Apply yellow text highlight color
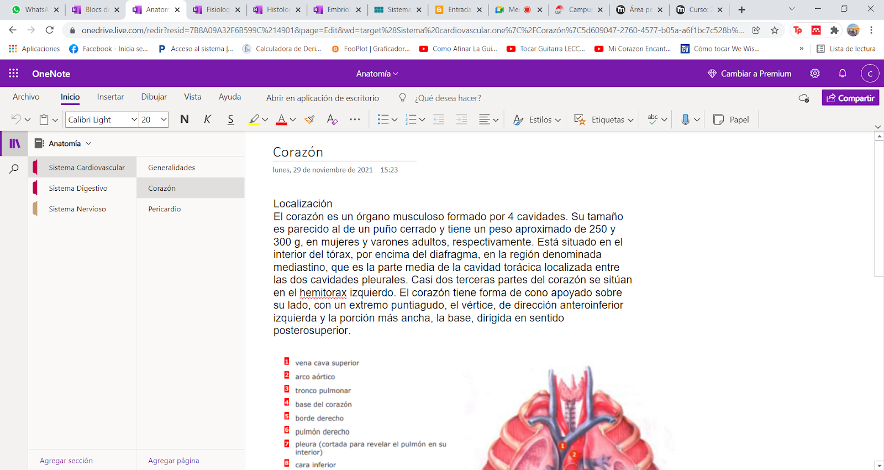This screenshot has height=470, width=884. point(254,119)
